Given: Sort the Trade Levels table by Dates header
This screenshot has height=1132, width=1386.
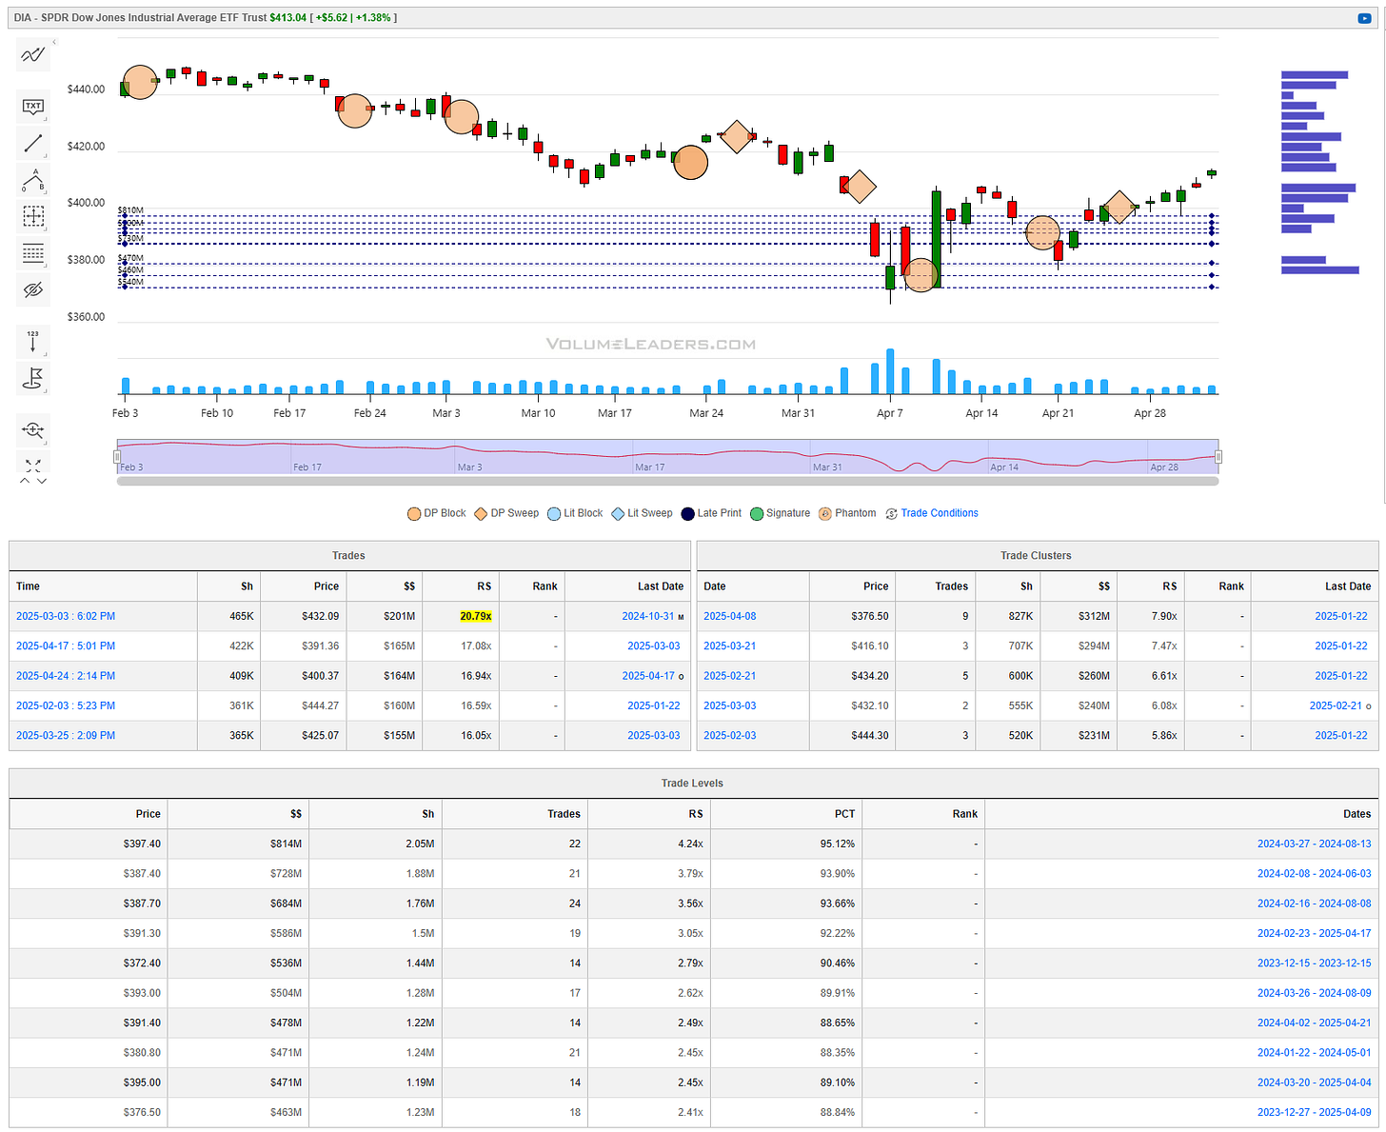Looking at the screenshot, I should click(x=1357, y=814).
